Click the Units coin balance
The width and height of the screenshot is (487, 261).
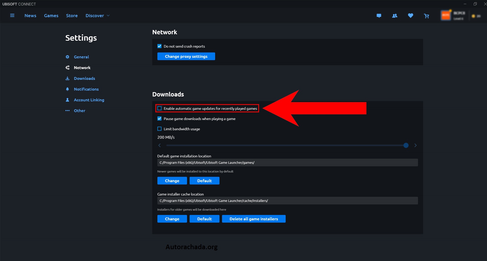pos(476,16)
